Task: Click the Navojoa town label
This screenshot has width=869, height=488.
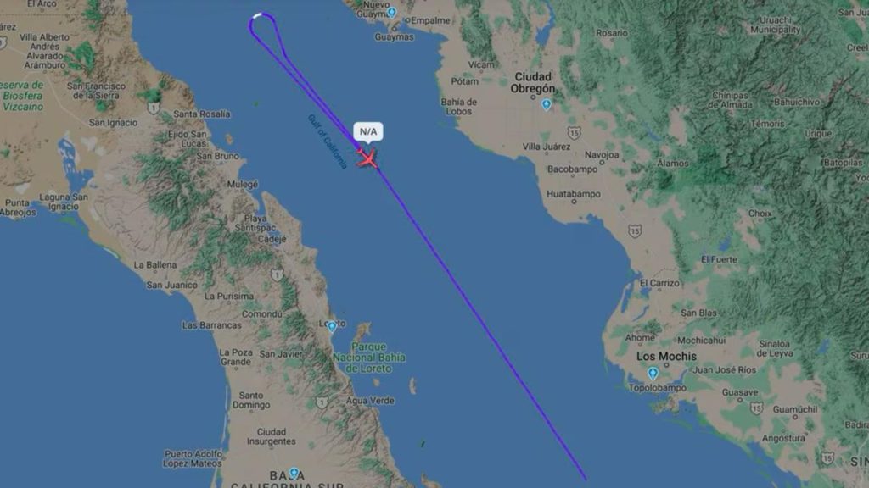Action: click(x=602, y=155)
